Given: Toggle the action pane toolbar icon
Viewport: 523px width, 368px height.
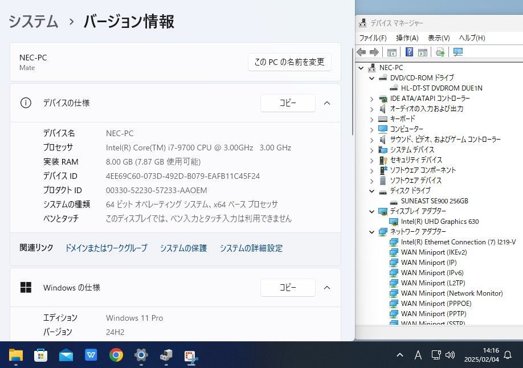Looking at the screenshot, I should pos(423,52).
